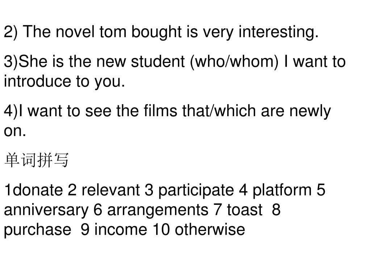
Task: Click the word 'purchase'
Action: (38, 230)
